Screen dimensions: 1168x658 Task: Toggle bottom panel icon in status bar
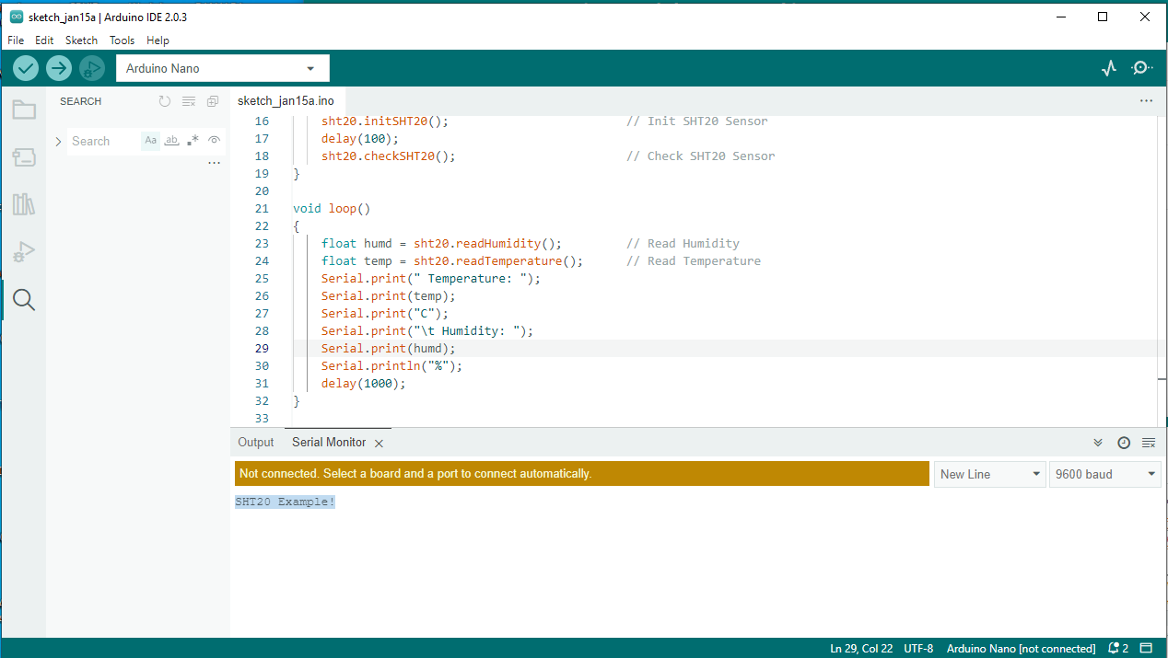click(1147, 649)
